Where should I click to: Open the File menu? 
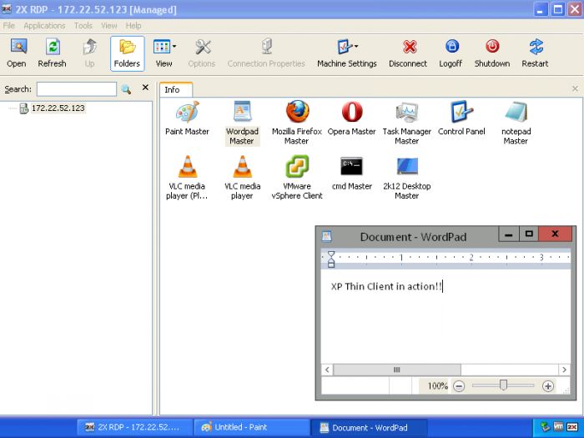tap(8, 26)
